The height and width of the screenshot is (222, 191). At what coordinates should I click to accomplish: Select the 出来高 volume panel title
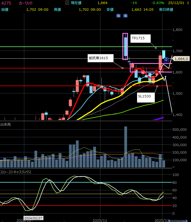point(5,125)
